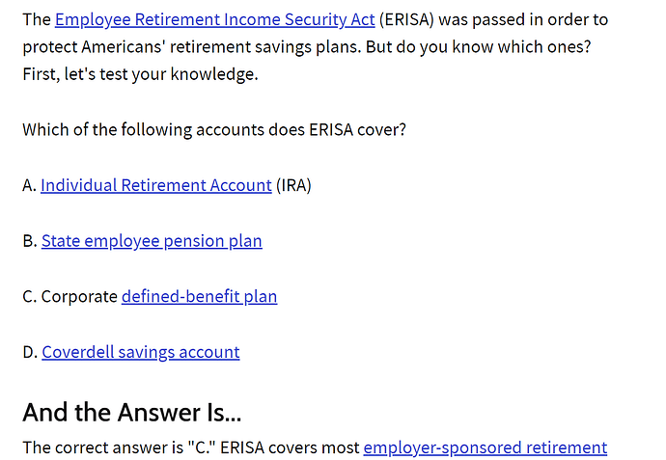Viewport: 666px width, 460px height.
Task: Select the option letter "B."
Action: (x=30, y=241)
